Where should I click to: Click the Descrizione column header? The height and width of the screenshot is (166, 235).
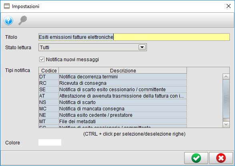[123, 70]
